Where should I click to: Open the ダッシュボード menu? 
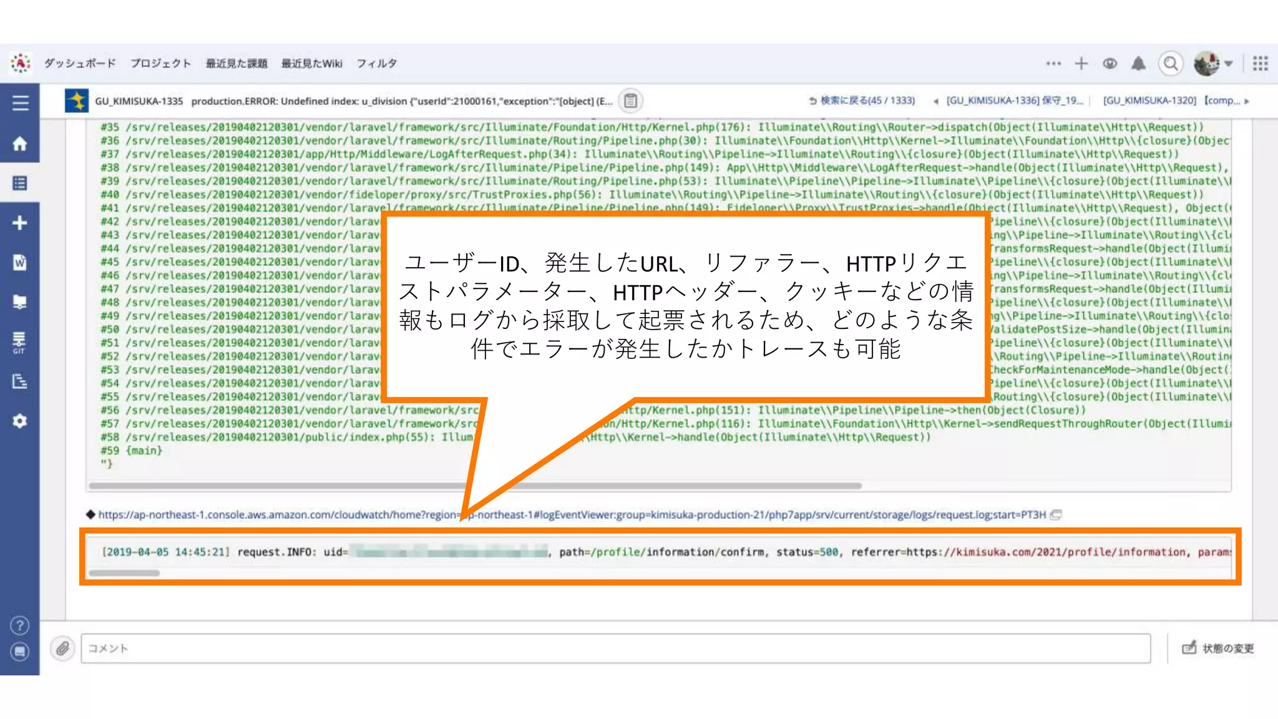[80, 63]
